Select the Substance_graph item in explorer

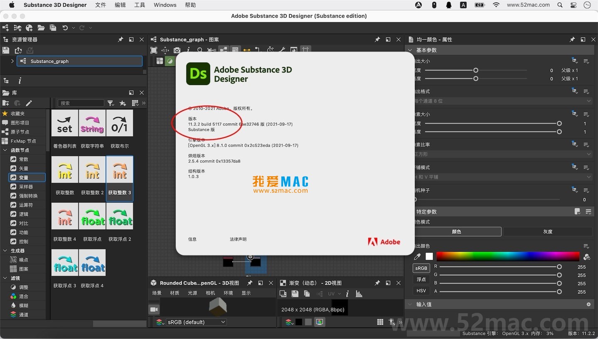[79, 61]
